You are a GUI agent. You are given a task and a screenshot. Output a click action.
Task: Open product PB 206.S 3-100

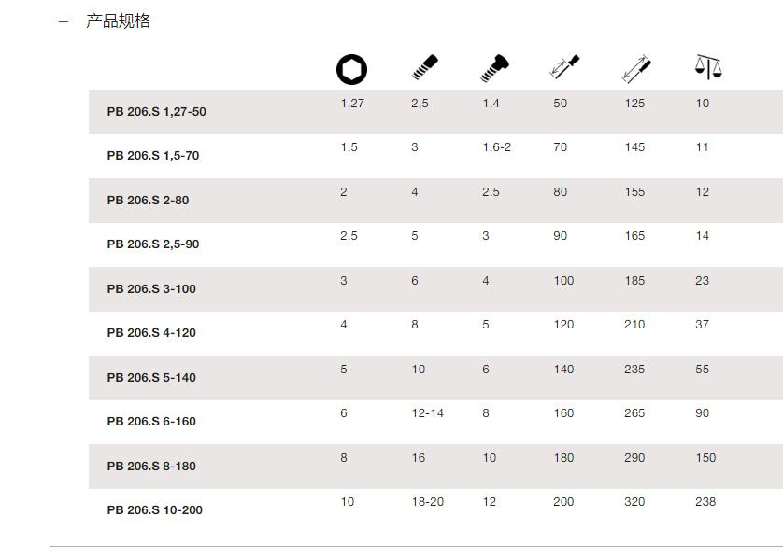[x=151, y=289]
